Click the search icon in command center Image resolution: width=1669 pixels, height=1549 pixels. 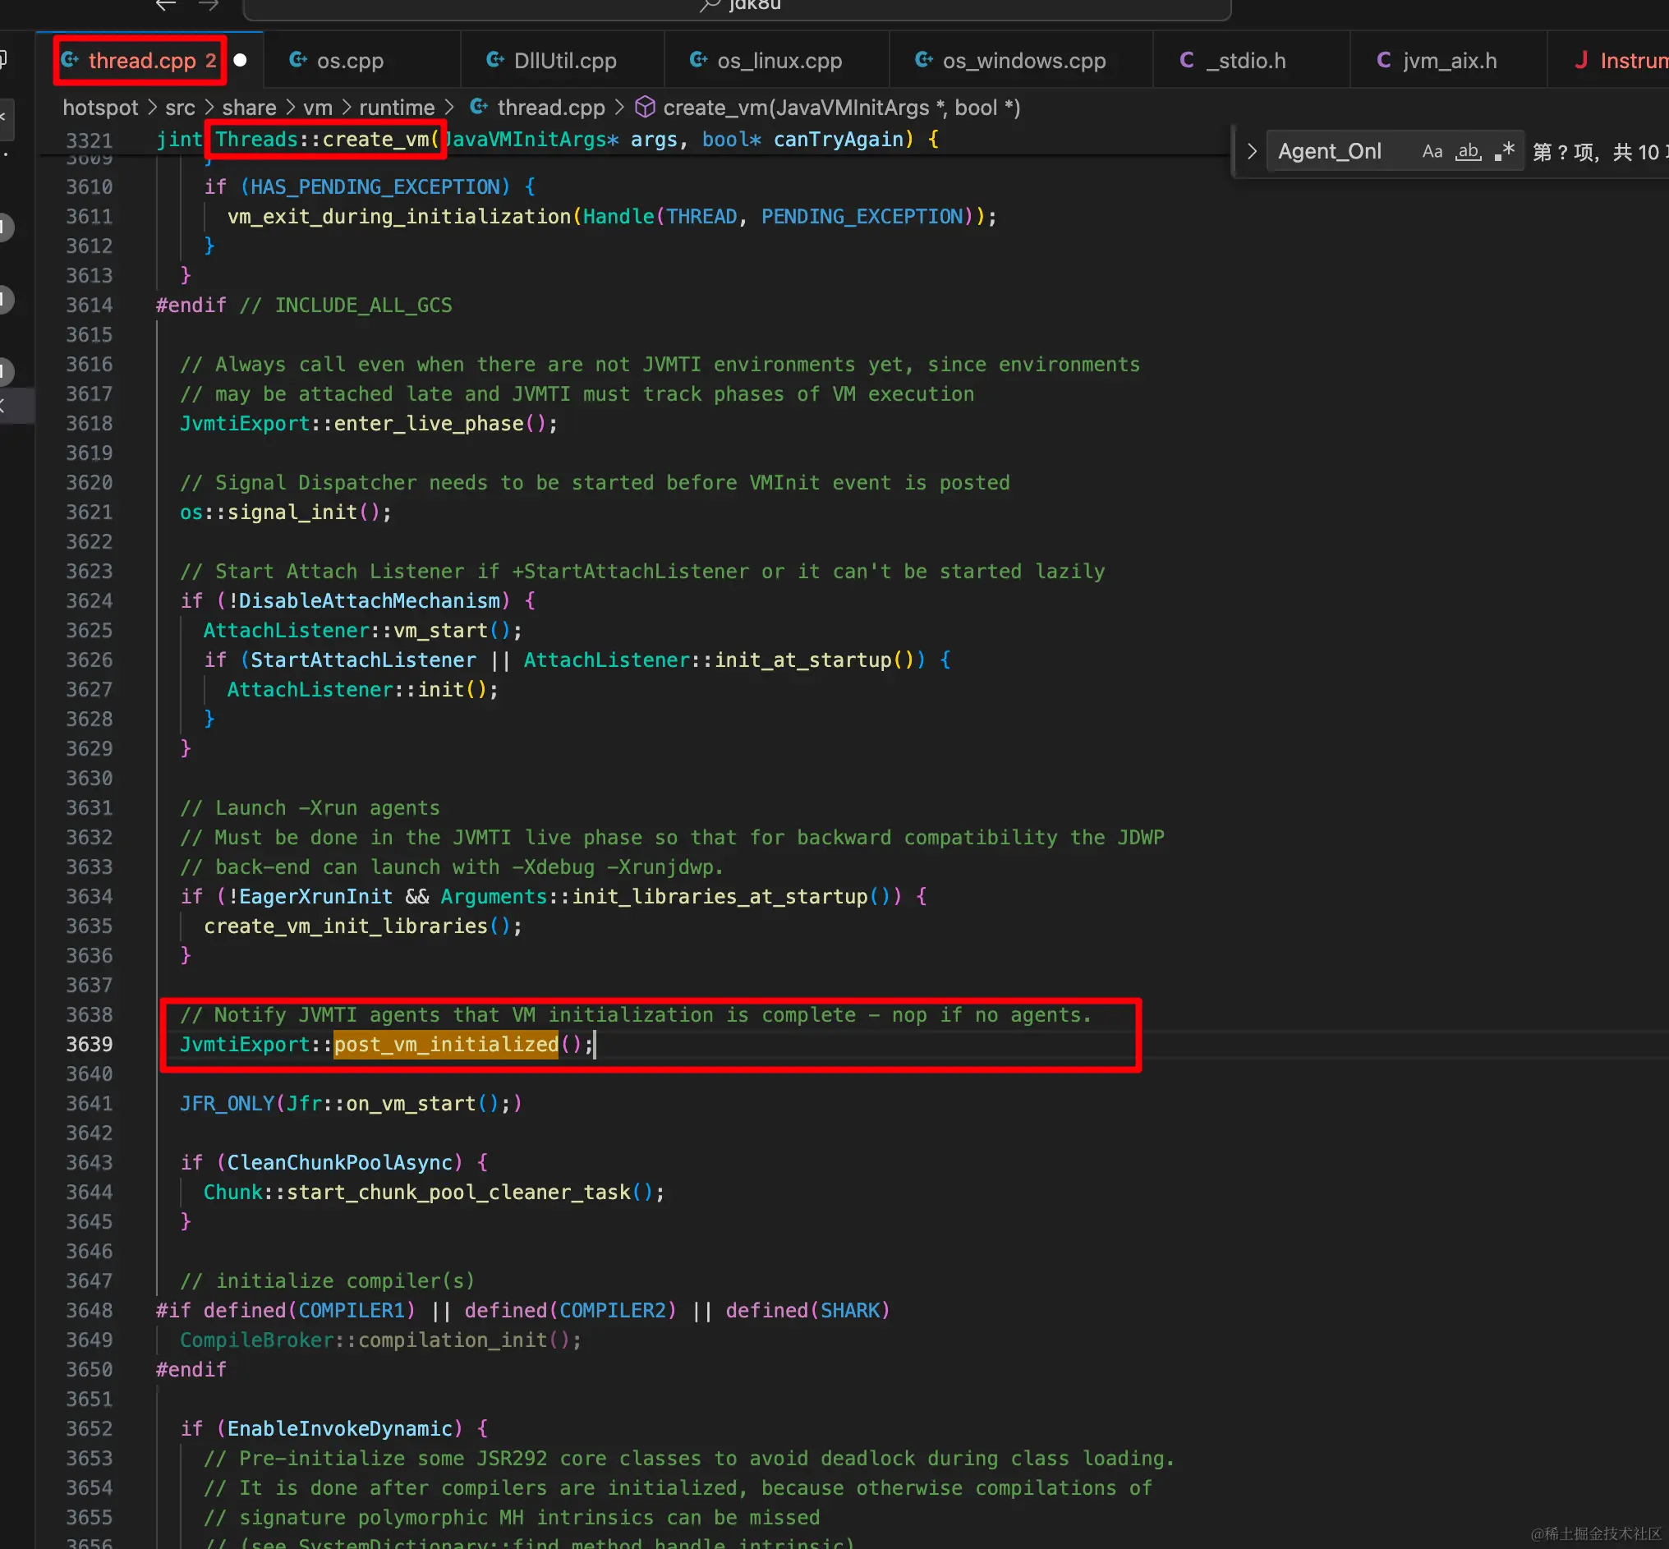(x=710, y=5)
